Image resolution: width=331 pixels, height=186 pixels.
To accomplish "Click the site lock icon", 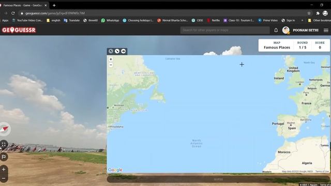I will [x=22, y=13].
